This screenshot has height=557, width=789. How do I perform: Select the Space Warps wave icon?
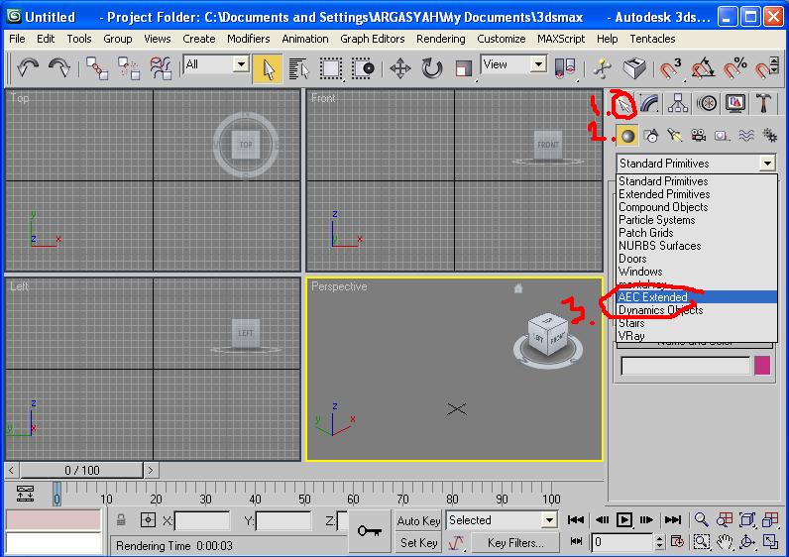[745, 136]
